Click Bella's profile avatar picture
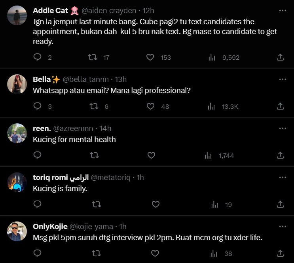 pos(17,84)
